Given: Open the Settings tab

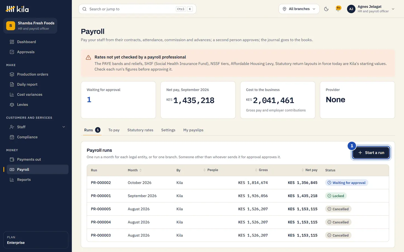Looking at the screenshot, I should coord(168,130).
